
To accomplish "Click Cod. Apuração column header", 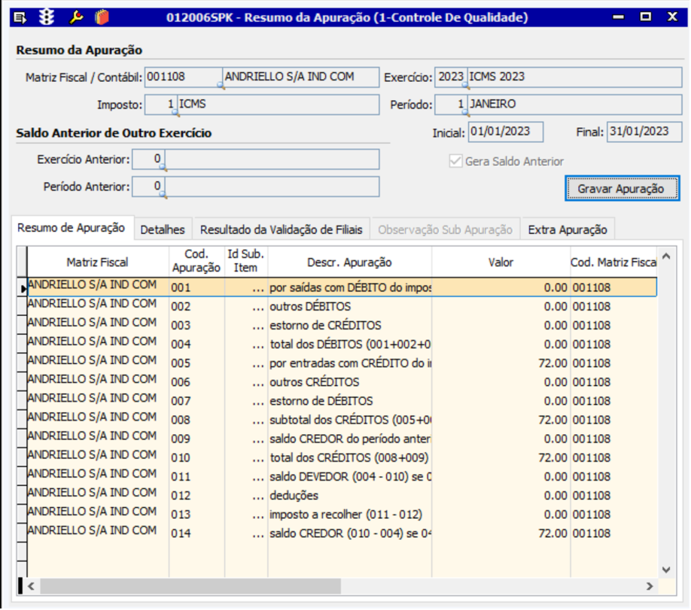I will tap(196, 262).
